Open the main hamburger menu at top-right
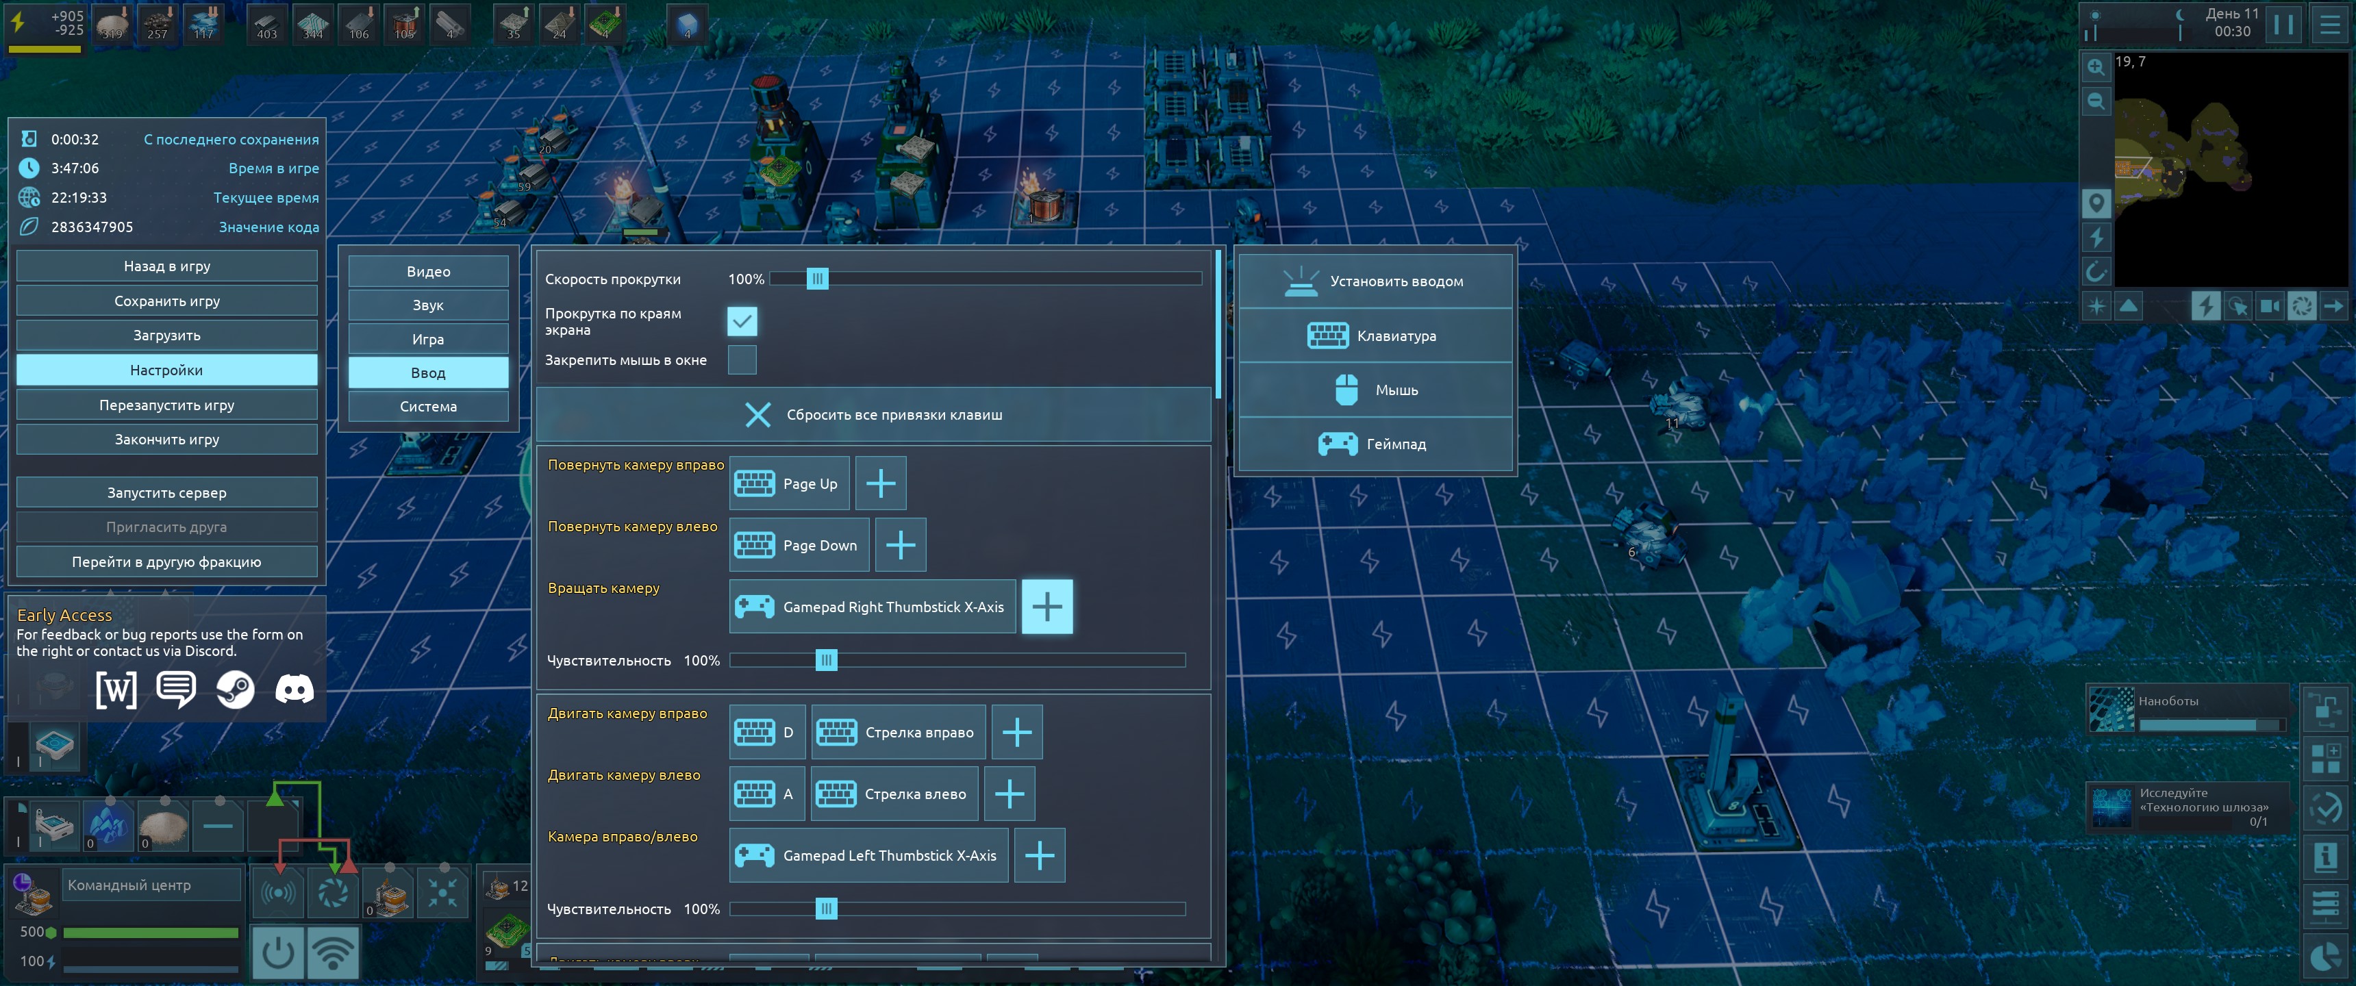2356x986 pixels. point(2329,24)
